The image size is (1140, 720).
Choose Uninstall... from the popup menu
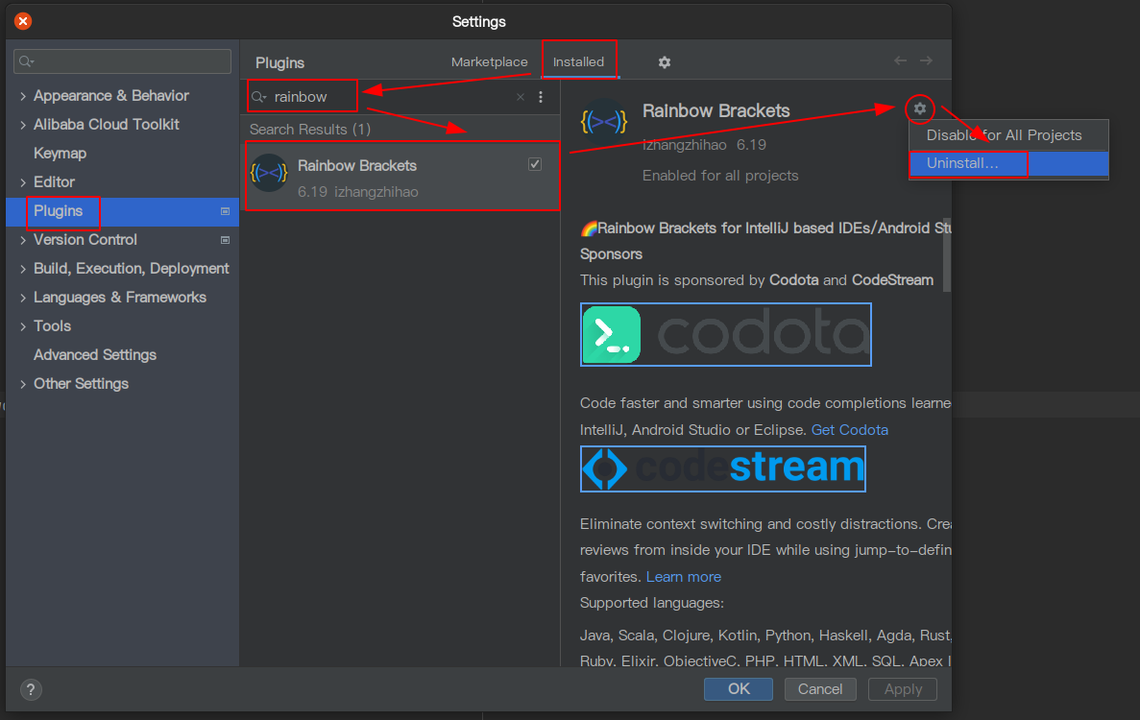1008,163
